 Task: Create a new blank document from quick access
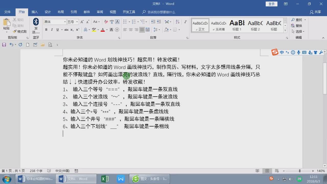[28, 45]
